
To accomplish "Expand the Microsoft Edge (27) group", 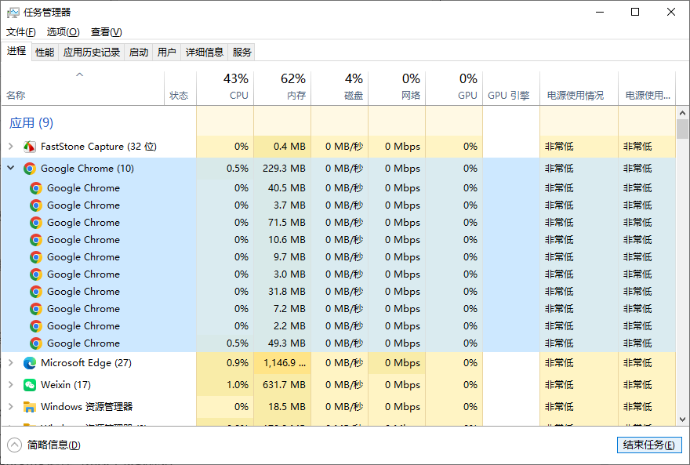I will 10,363.
